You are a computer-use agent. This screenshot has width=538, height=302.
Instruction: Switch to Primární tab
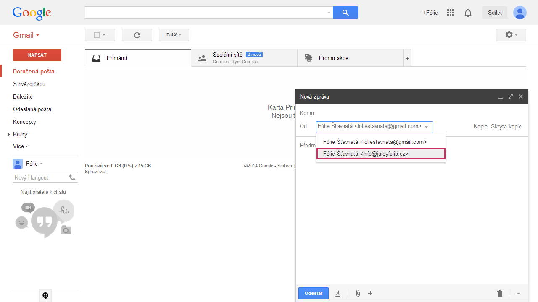[x=138, y=58]
